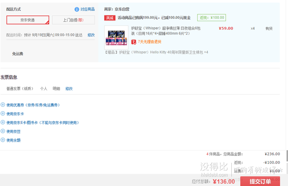
Task: Open the 使用余额 link
Action: coord(13,140)
